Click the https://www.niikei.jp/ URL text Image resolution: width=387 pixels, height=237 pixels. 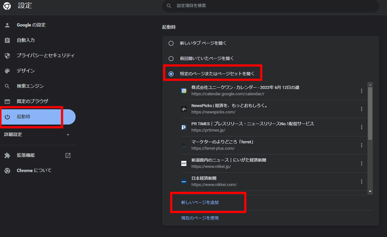click(211, 167)
